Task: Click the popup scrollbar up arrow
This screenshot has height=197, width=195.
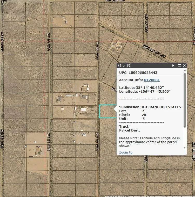Action: [x=185, y=71]
